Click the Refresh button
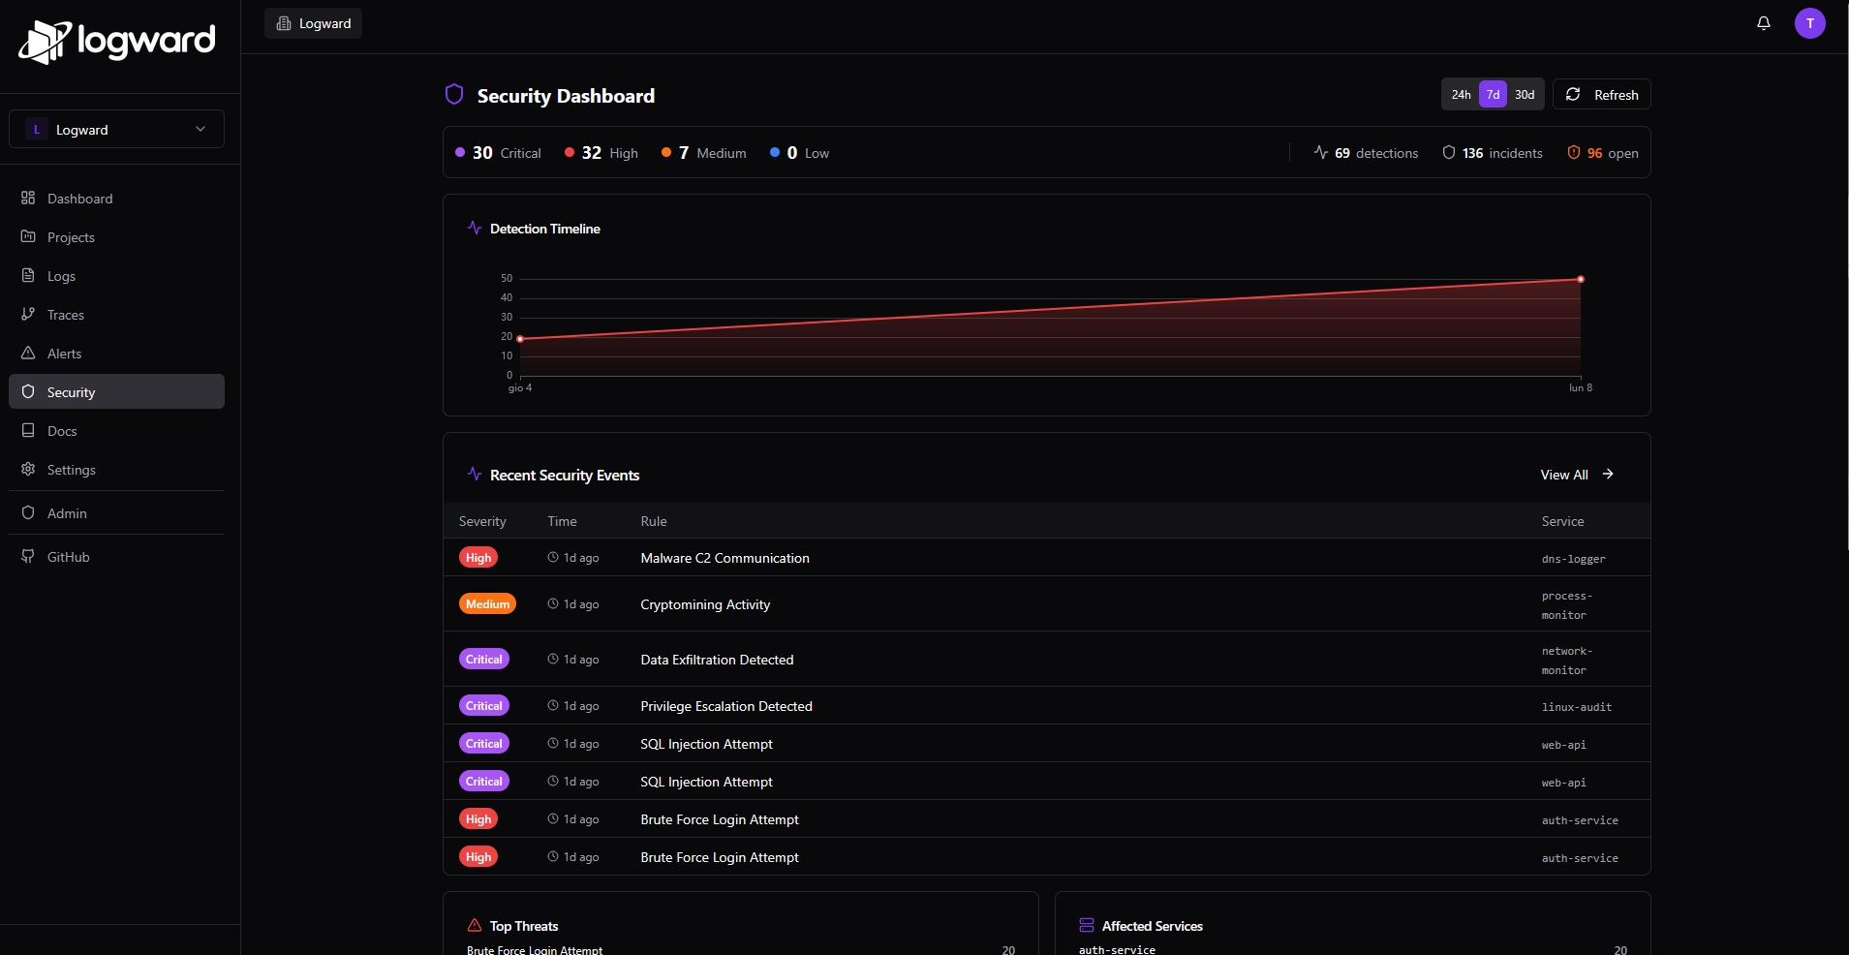Image resolution: width=1849 pixels, height=955 pixels. click(1601, 94)
